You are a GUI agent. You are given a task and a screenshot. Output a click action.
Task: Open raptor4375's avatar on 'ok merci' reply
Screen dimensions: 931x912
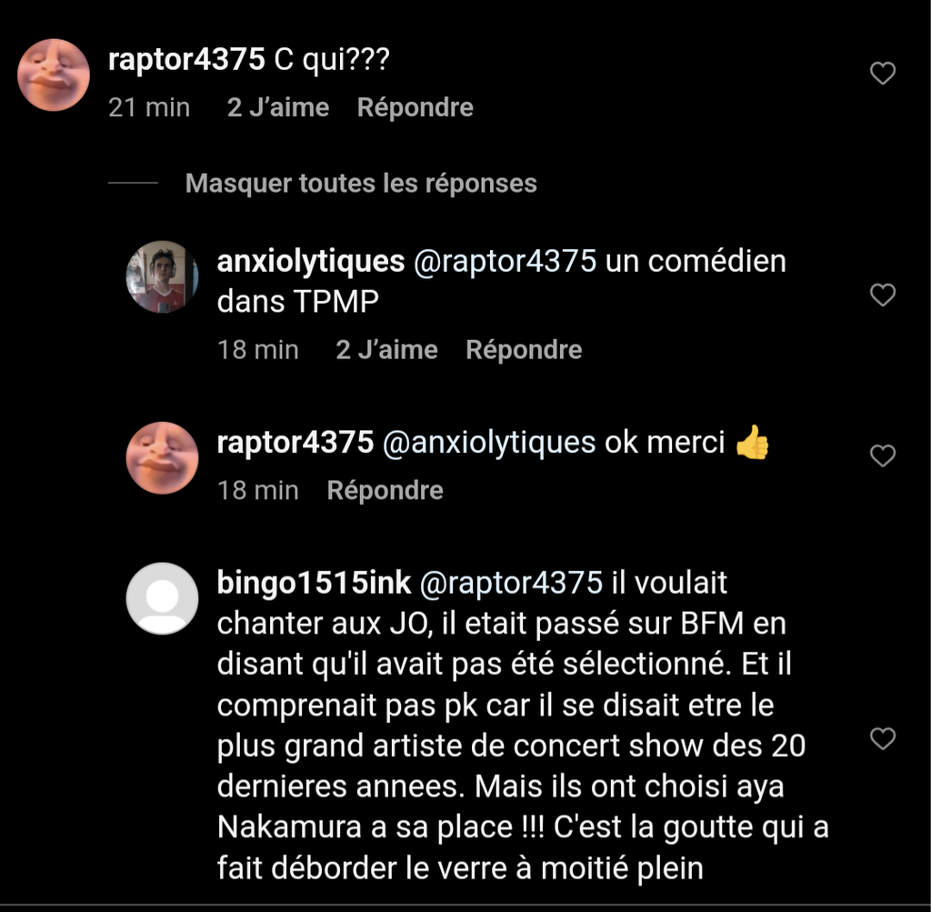click(162, 457)
